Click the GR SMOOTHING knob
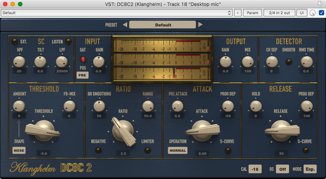The width and height of the screenshot is (326, 179). point(99,106)
